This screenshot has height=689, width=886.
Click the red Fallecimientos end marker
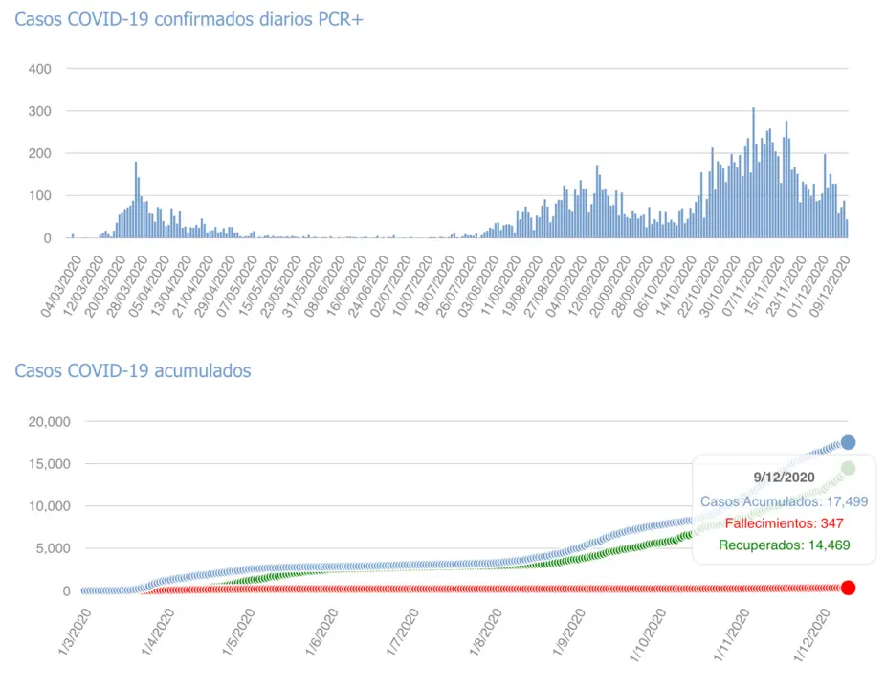click(x=848, y=588)
